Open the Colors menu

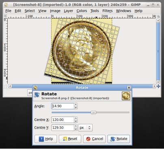click(82, 11)
